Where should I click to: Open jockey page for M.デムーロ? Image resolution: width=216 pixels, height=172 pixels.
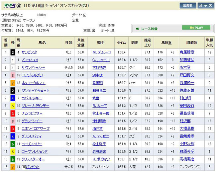pos(101,52)
